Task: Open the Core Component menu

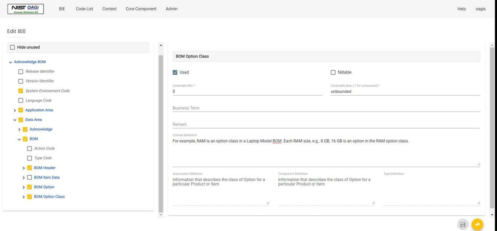Action: click(141, 9)
